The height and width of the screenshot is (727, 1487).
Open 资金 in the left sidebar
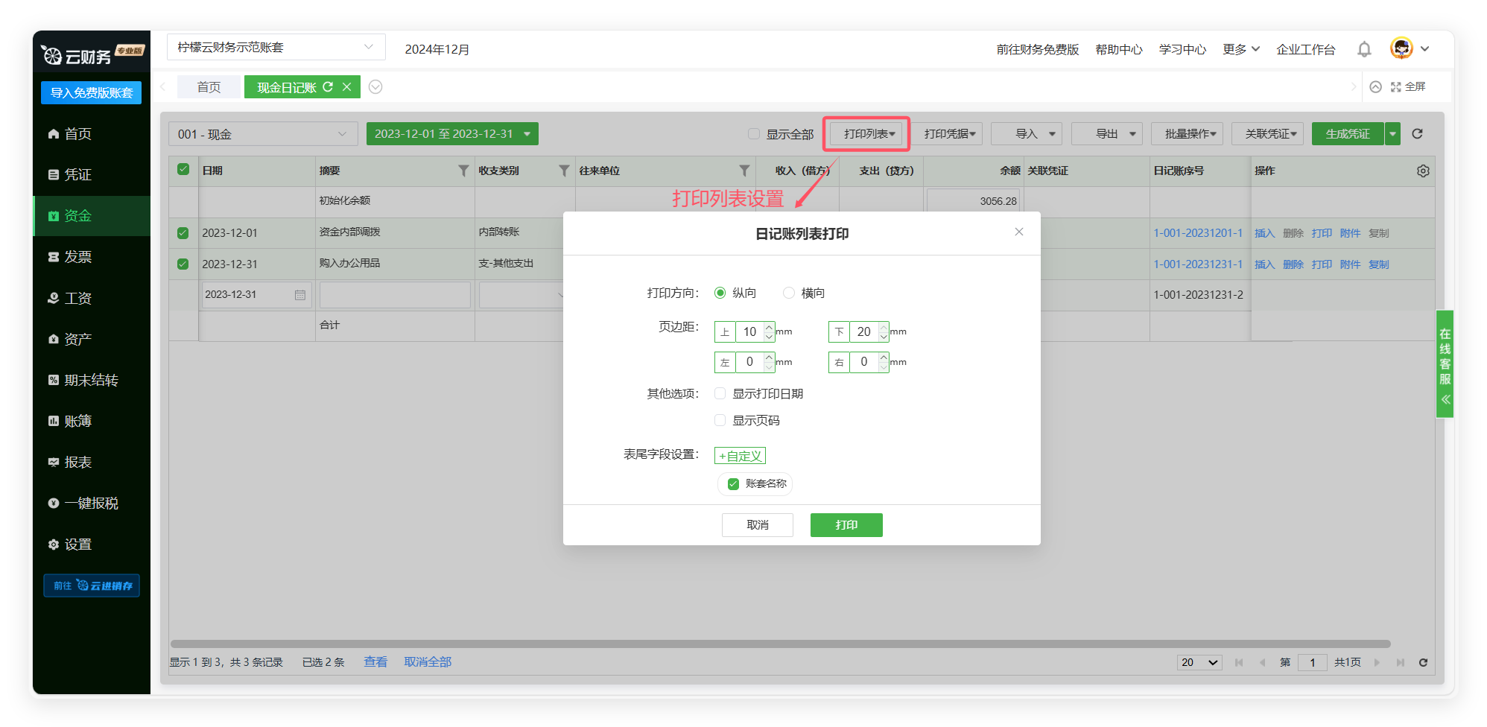[77, 216]
